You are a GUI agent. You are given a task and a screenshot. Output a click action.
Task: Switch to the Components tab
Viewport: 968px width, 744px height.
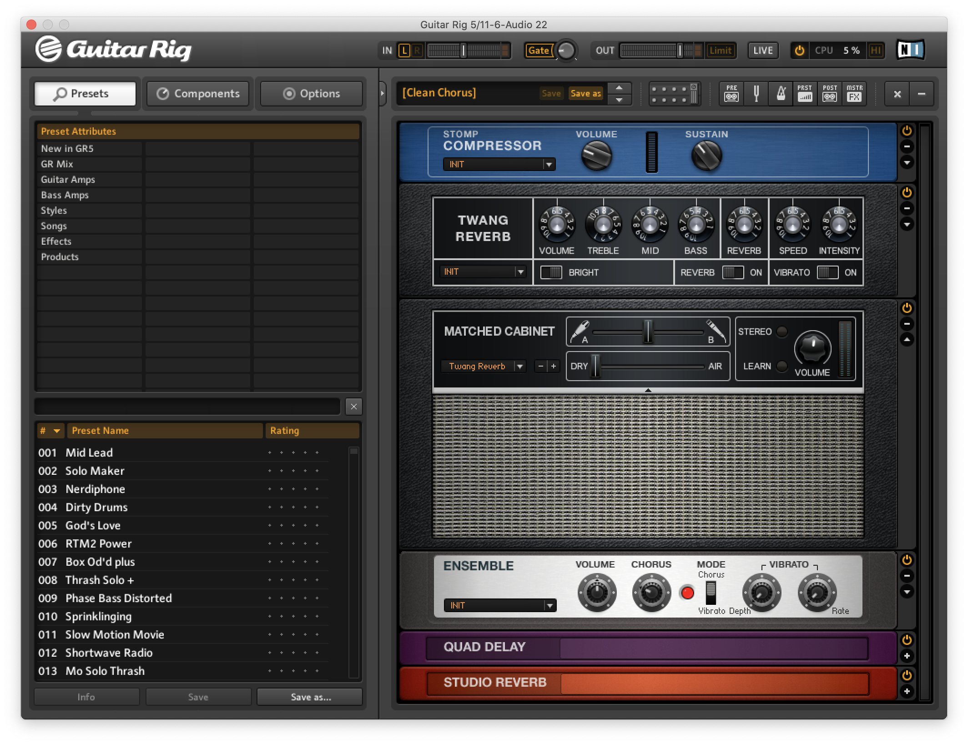tap(198, 94)
